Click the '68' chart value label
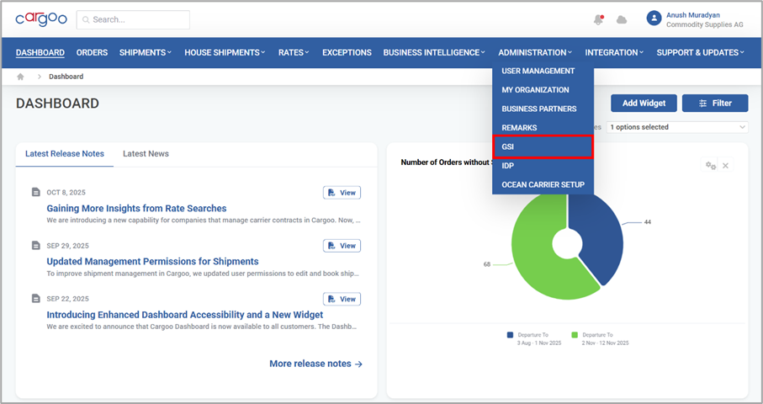This screenshot has height=404, width=763. coord(486,264)
